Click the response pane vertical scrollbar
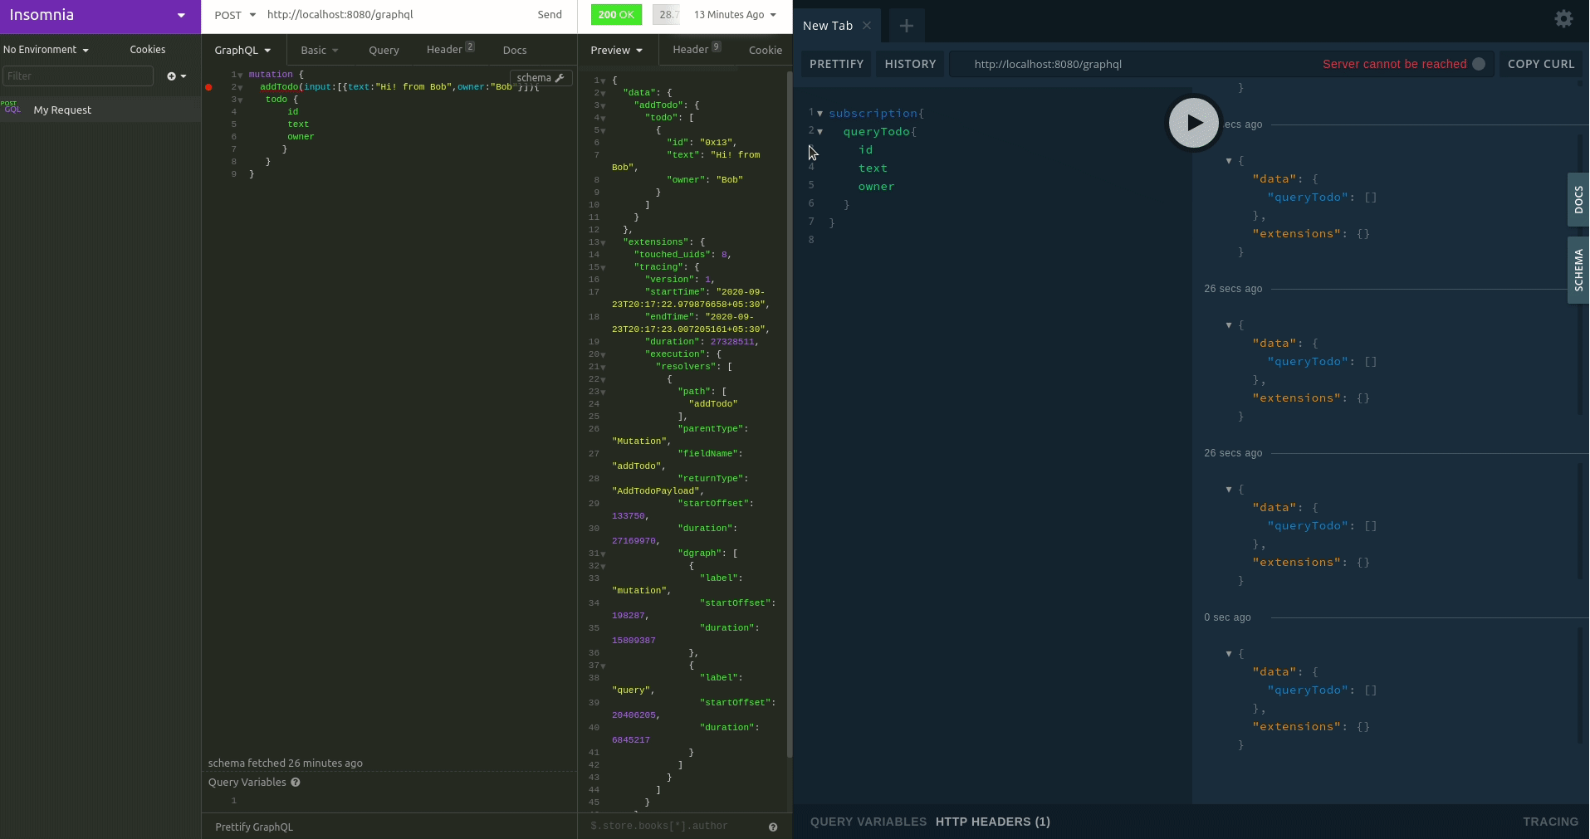Image resolution: width=1590 pixels, height=839 pixels. click(789, 413)
